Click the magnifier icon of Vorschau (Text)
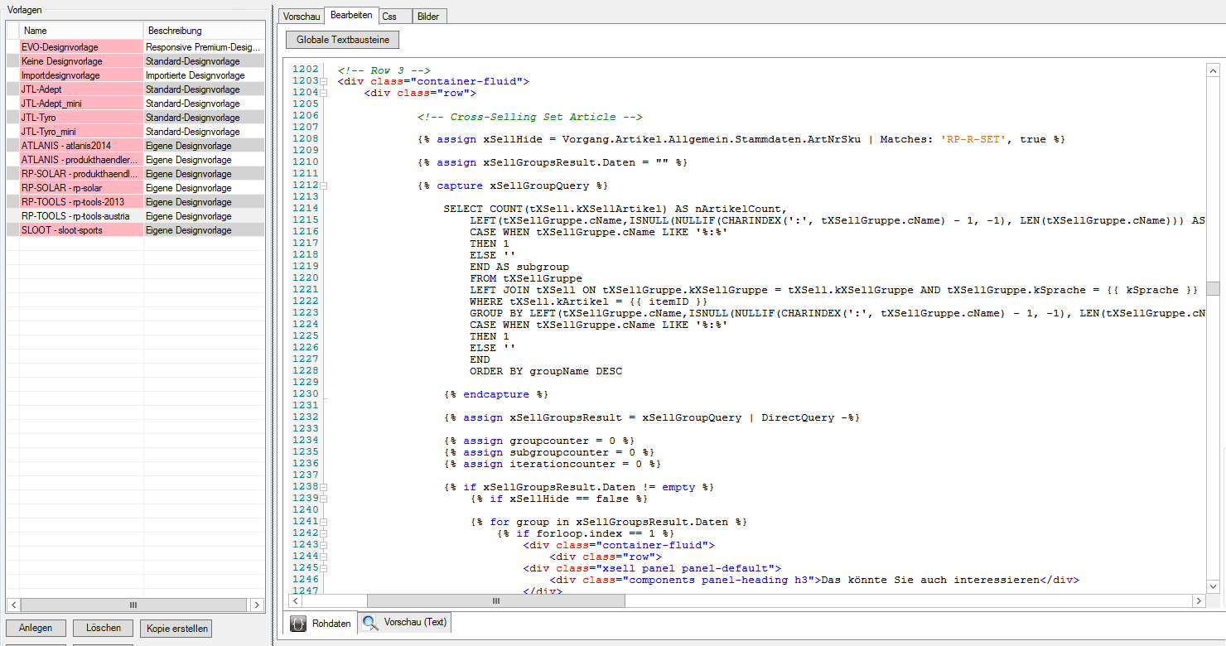 click(x=370, y=623)
